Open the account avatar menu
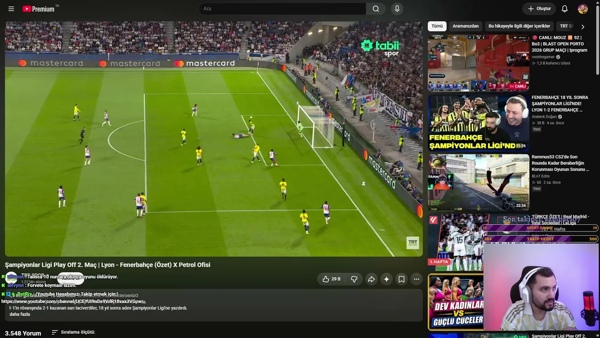Image resolution: width=600 pixels, height=338 pixels. [x=583, y=9]
